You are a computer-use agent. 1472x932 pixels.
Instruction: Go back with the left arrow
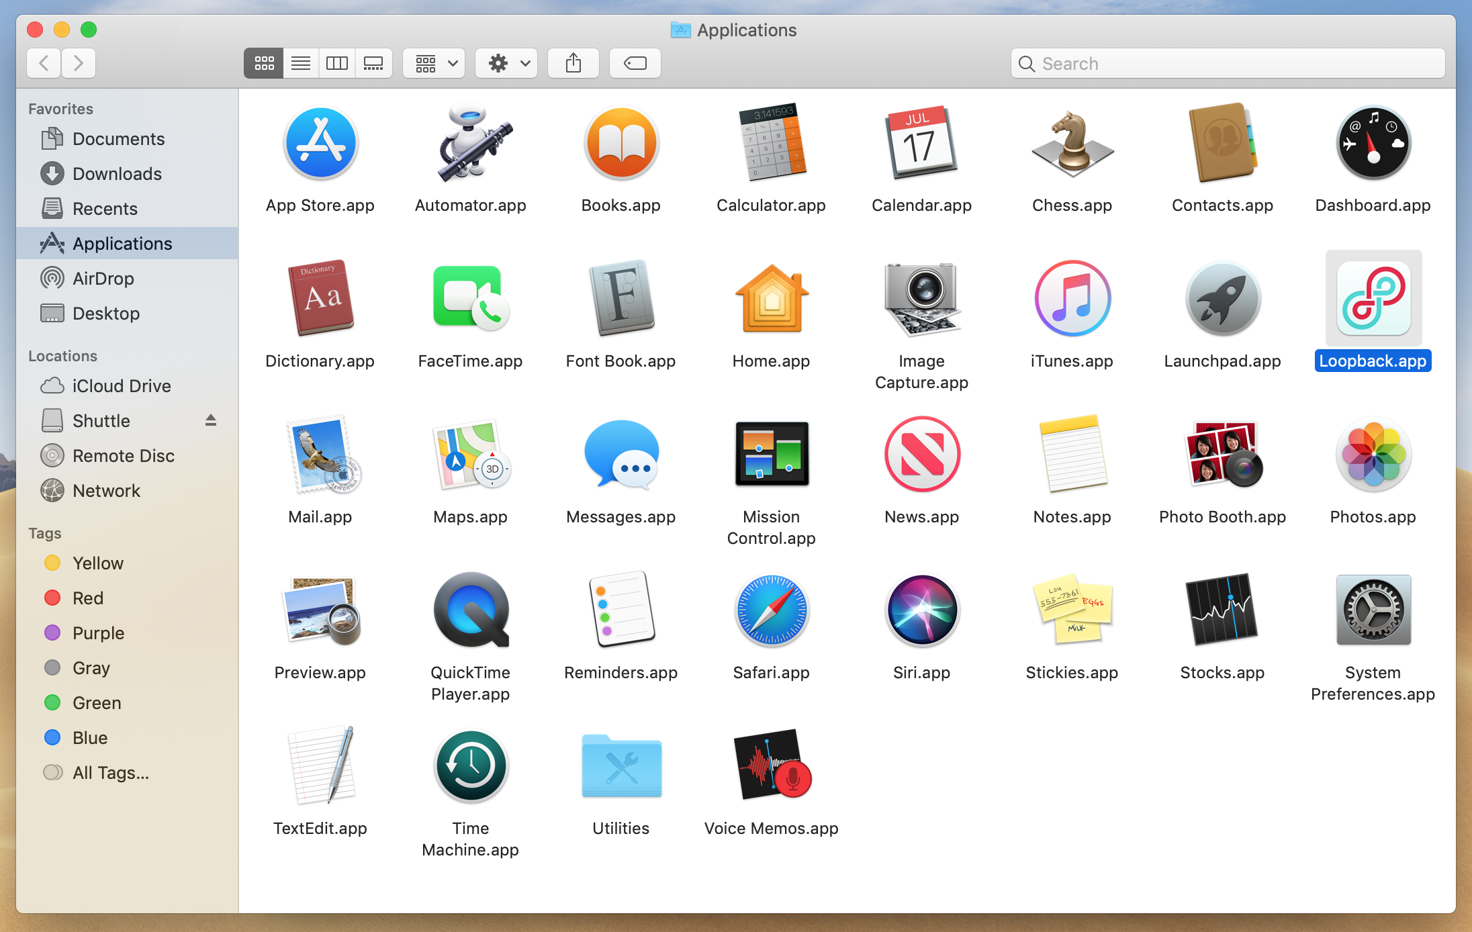(x=44, y=64)
